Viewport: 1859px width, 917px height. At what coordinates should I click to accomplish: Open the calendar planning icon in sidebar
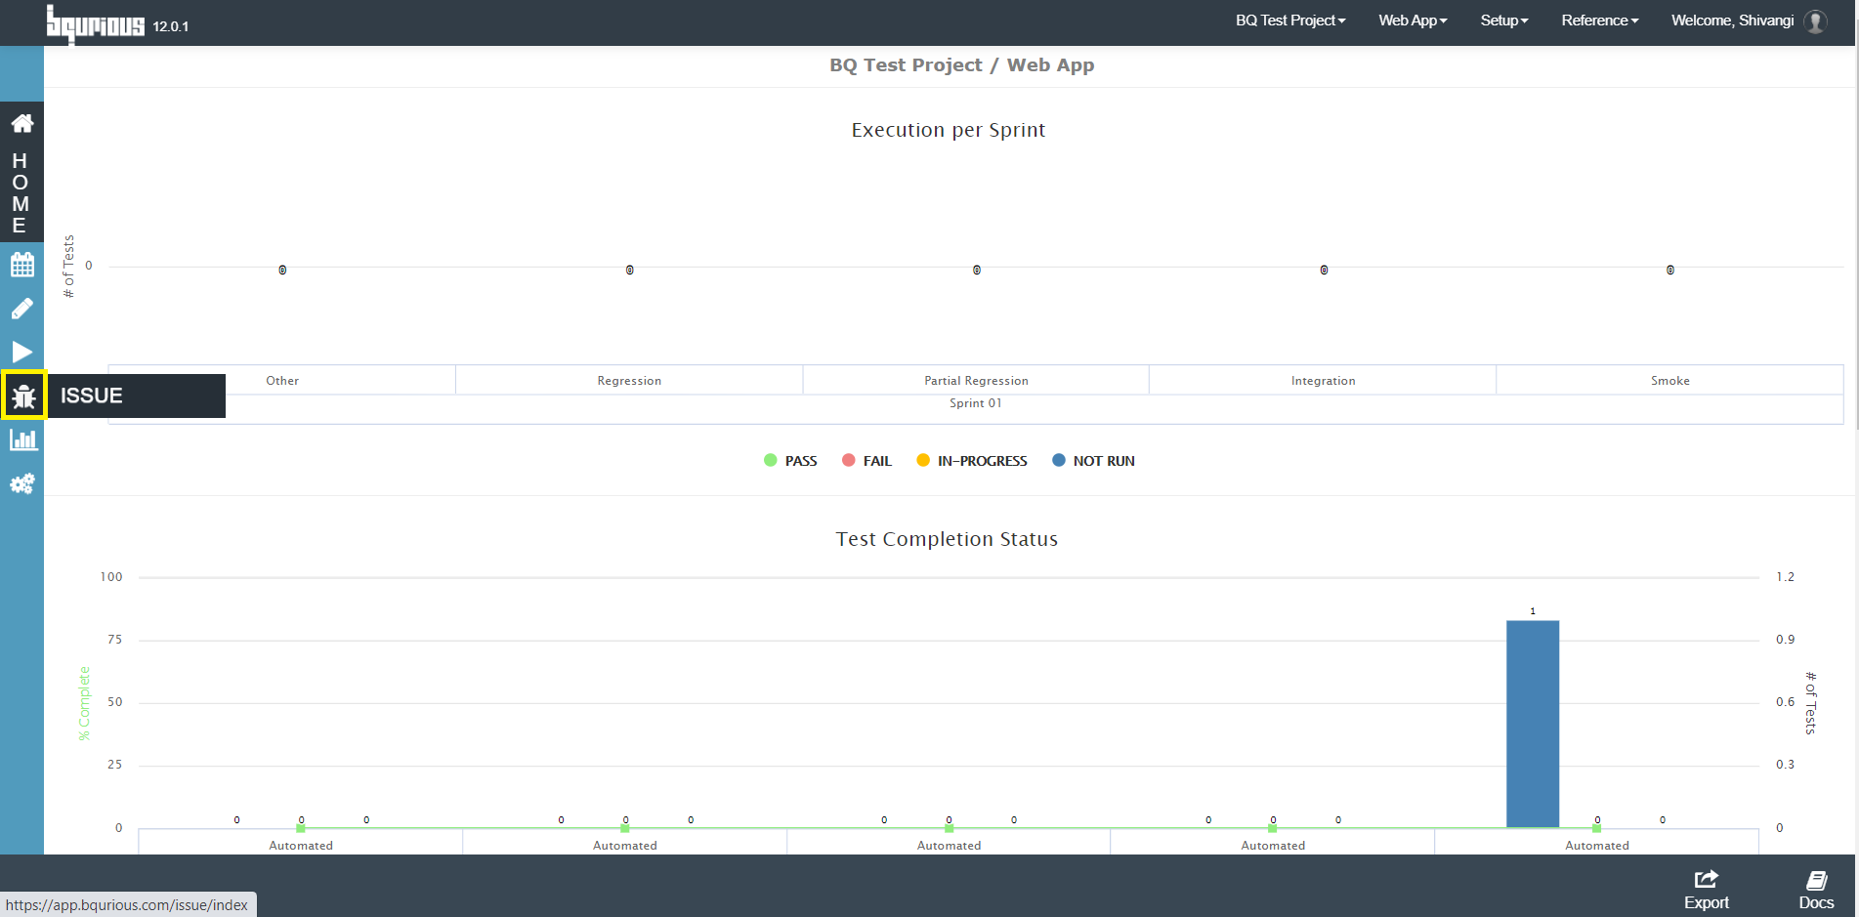tap(21, 265)
